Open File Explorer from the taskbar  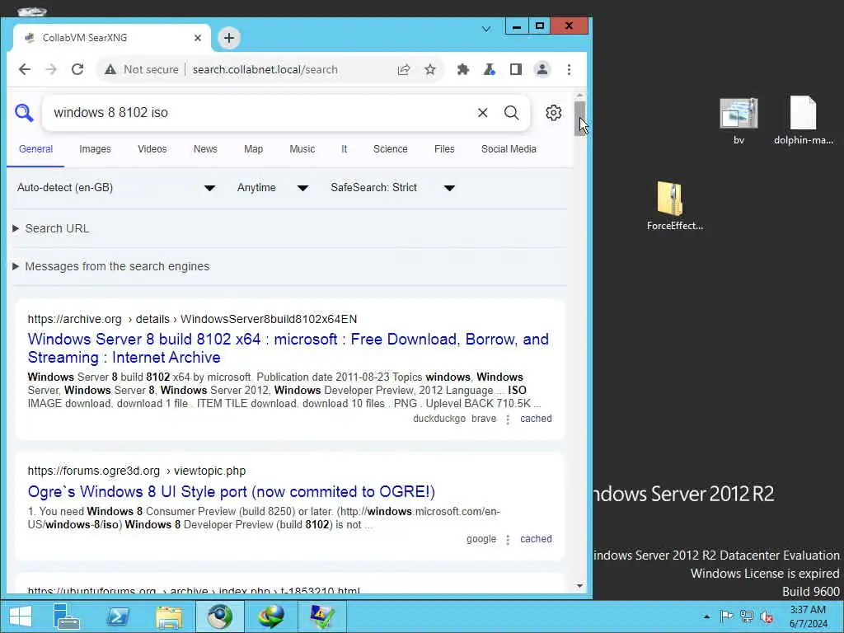[168, 617]
